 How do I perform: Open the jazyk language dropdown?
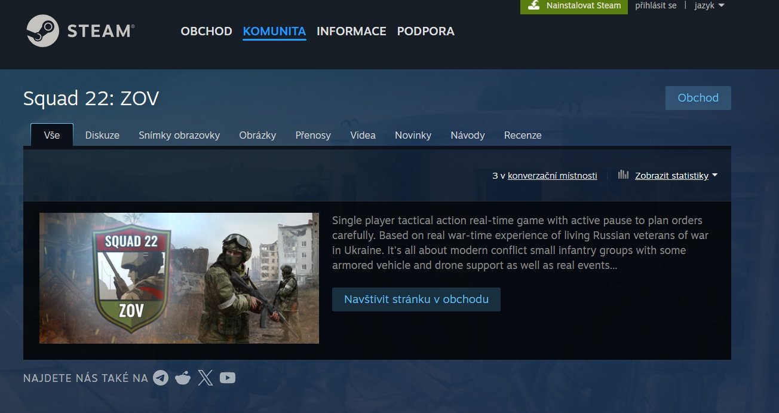coord(710,5)
